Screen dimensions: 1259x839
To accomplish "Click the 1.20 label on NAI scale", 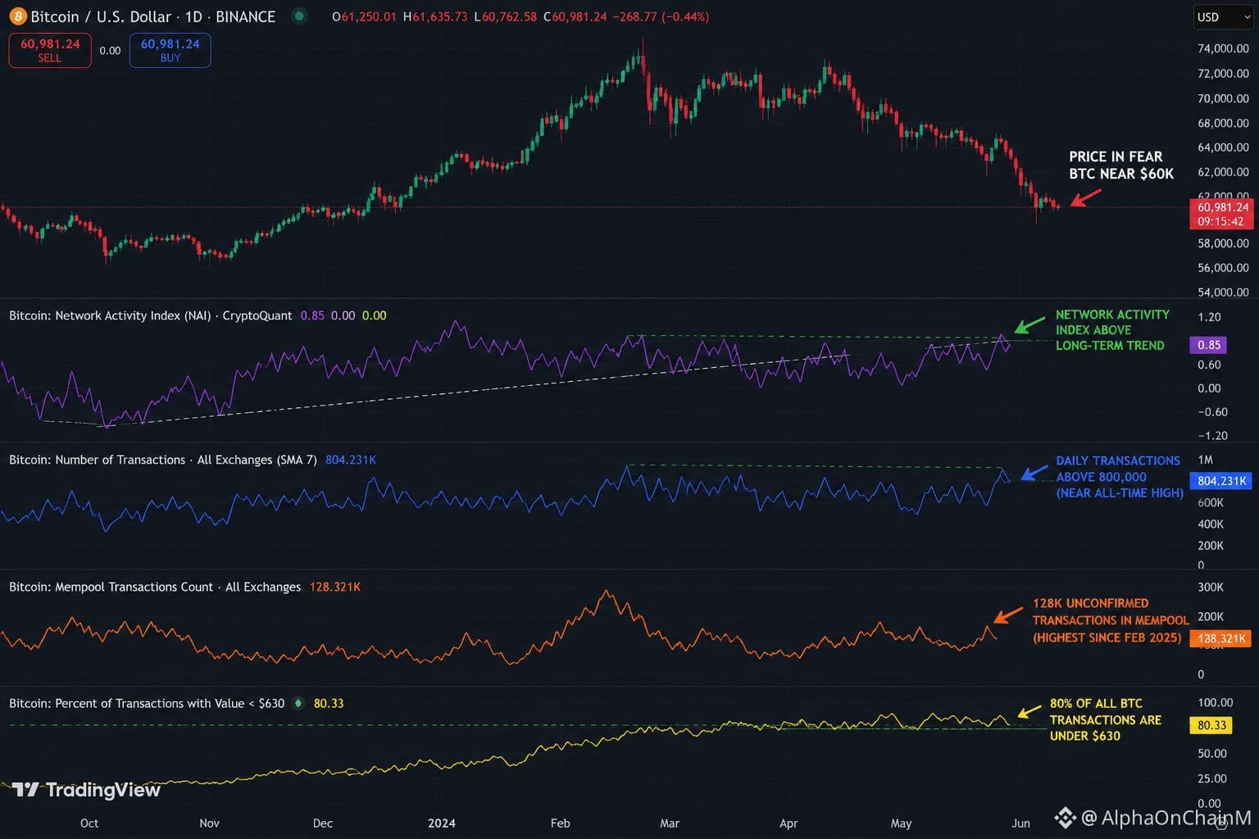I will [x=1209, y=317].
